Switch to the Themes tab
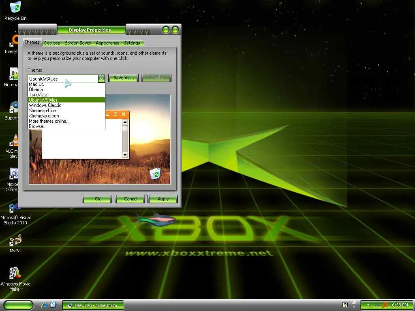This screenshot has width=415, height=311. tap(32, 42)
